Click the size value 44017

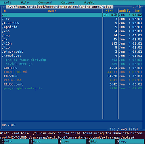[112, 72]
